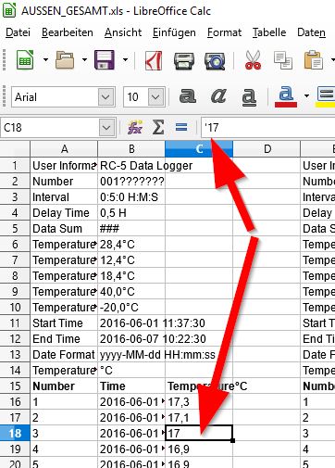
Task: Expand the font size dropdown
Action: (155, 97)
